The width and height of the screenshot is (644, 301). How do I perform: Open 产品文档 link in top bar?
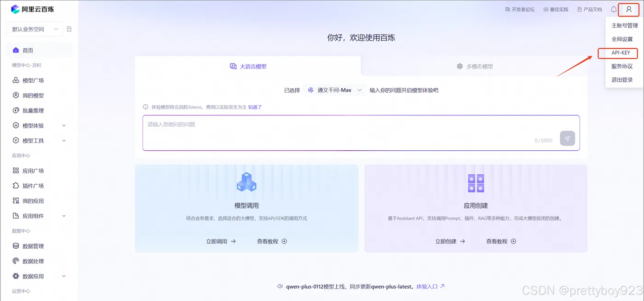(x=590, y=9)
